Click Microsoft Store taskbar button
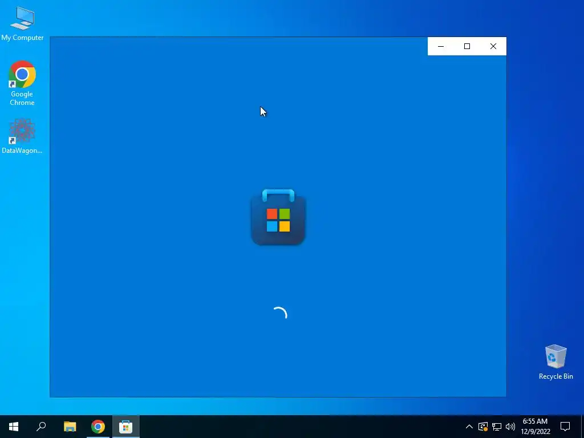The width and height of the screenshot is (584, 438). click(x=126, y=427)
